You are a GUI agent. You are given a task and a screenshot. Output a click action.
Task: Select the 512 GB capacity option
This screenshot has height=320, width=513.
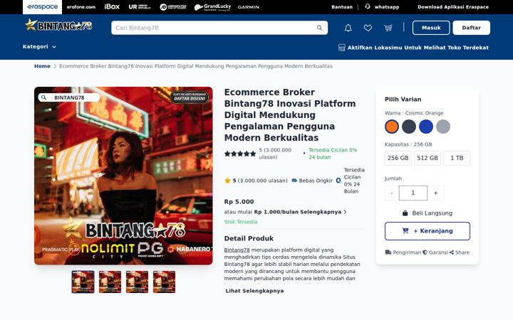tap(427, 158)
